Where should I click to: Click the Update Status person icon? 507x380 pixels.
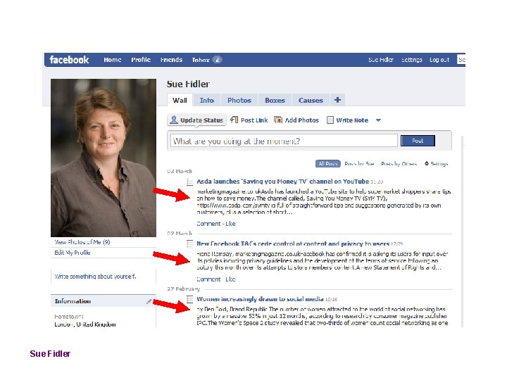(x=174, y=120)
